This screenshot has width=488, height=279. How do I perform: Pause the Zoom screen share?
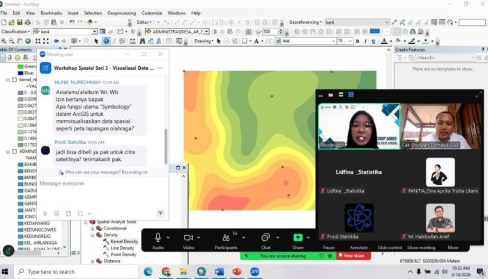pyautogui.click(x=328, y=248)
